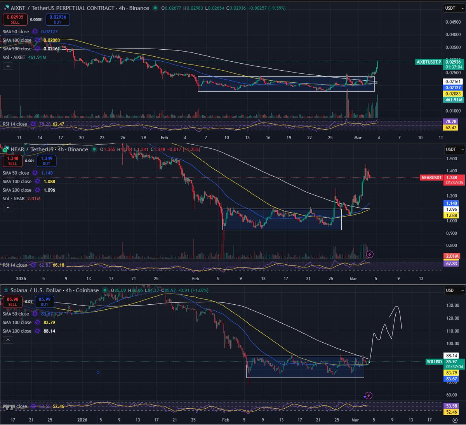The height and width of the screenshot is (425, 466).
Task: Click RSI 14 close legend on AIXBT chart
Action: coord(15,124)
